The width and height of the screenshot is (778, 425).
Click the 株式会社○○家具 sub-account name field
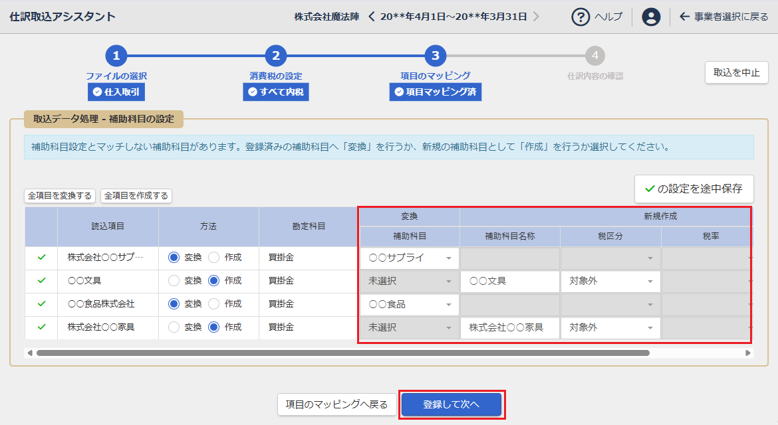(x=509, y=327)
